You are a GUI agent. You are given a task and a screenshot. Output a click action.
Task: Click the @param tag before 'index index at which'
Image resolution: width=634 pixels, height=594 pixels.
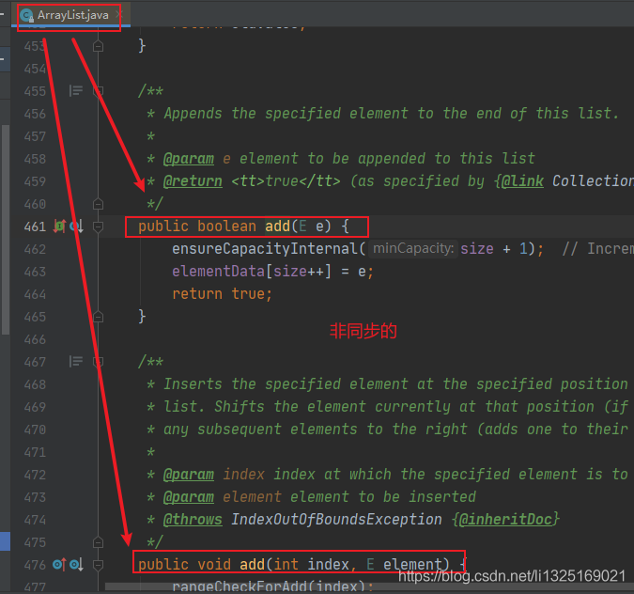[x=189, y=475]
